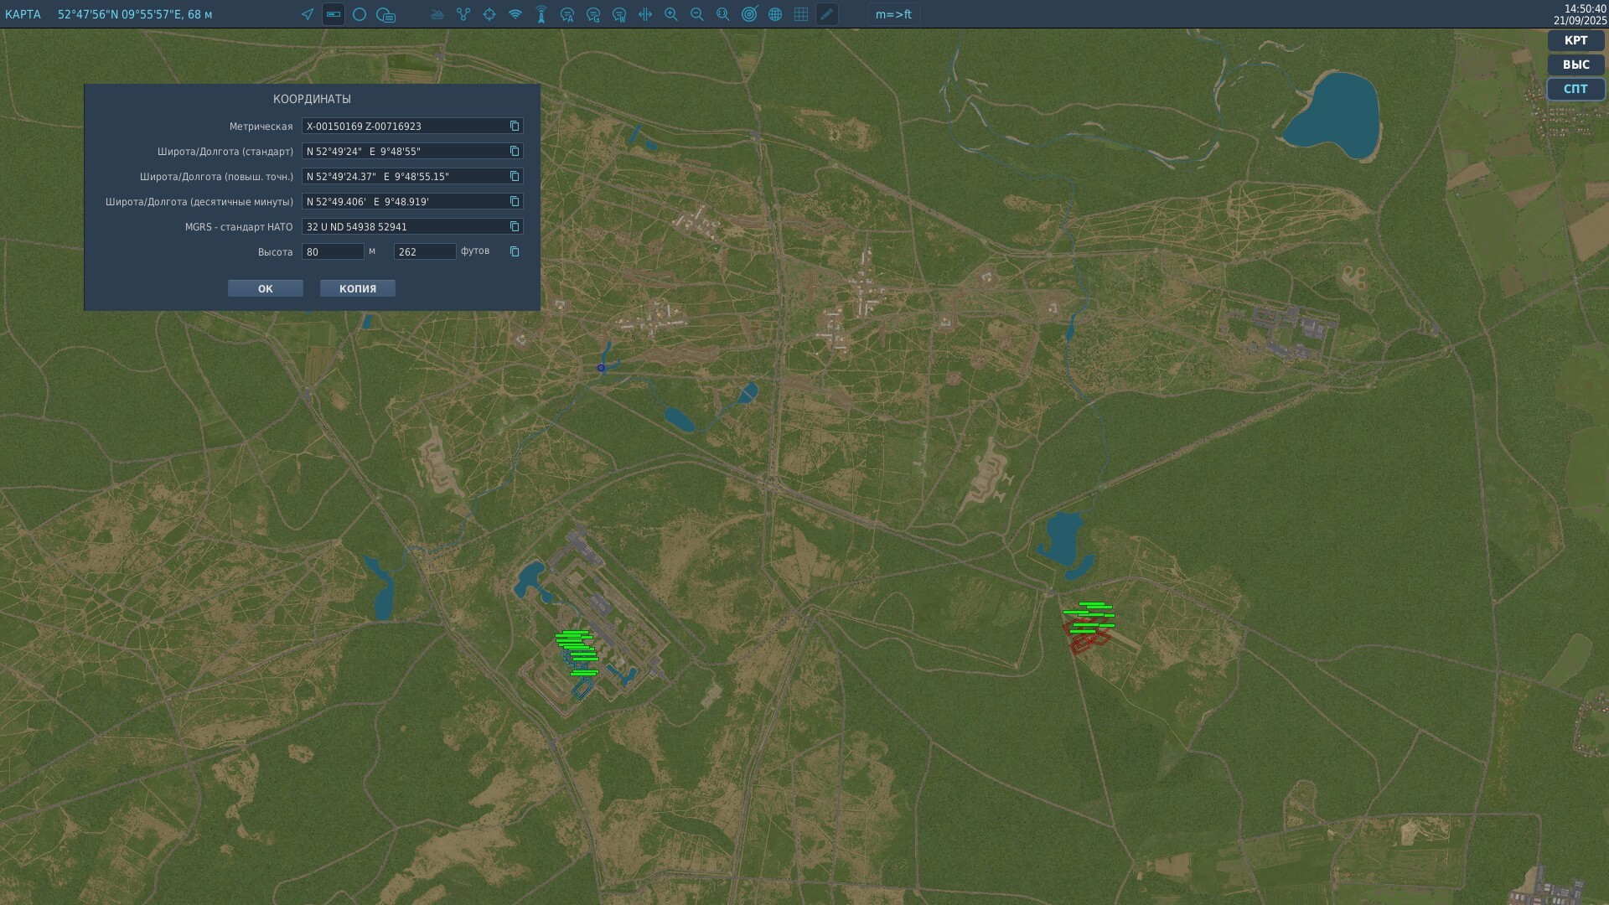Click the 21/09/2025 date display

1580,20
